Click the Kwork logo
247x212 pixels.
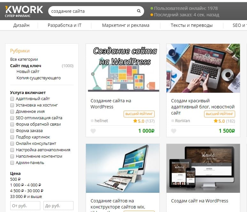[24, 11]
